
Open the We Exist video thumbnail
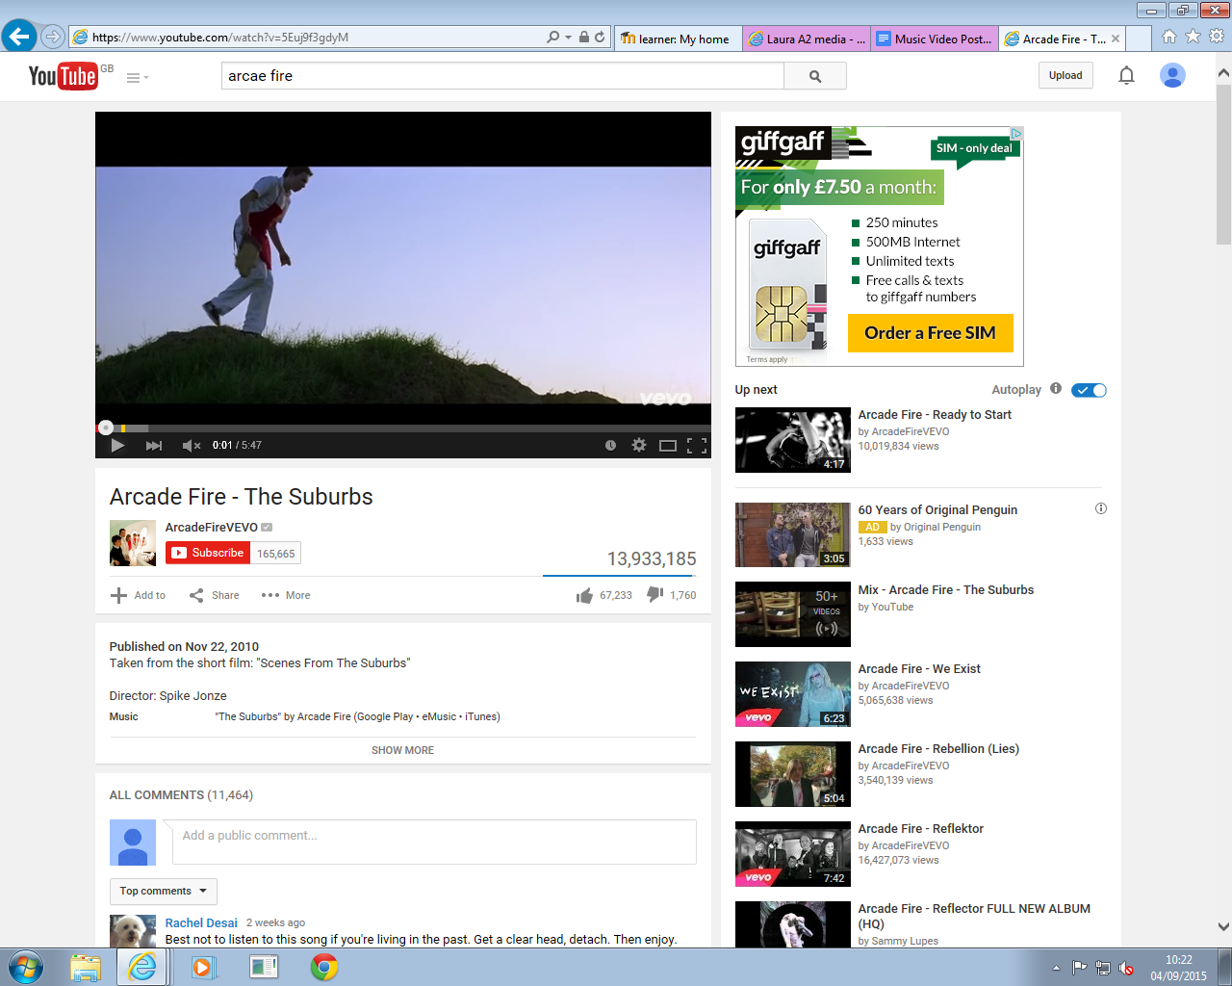pos(793,694)
